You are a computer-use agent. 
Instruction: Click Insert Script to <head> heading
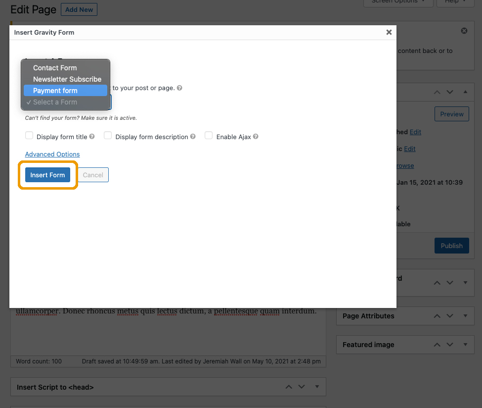[55, 387]
